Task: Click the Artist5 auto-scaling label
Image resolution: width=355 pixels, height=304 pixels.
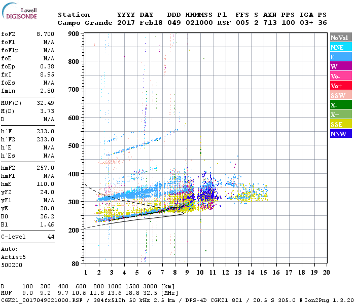Action: click(13, 257)
